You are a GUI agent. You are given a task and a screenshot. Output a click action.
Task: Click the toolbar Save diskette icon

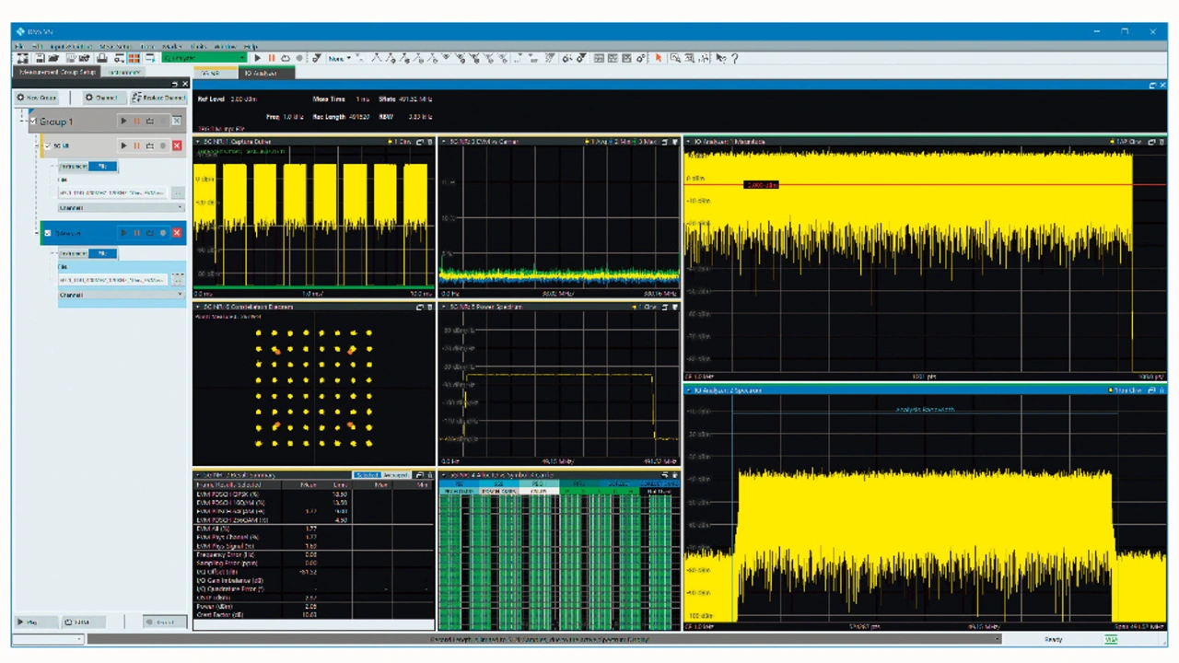(x=39, y=58)
